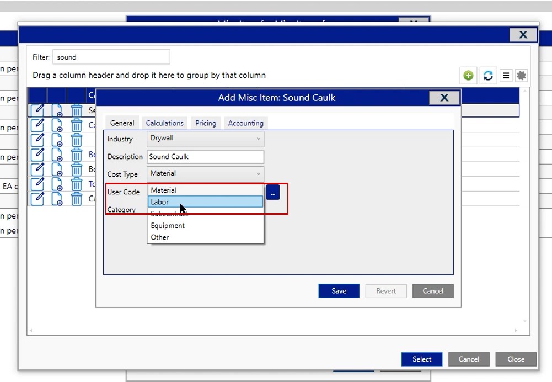Go to the Accounting tab

[245, 123]
